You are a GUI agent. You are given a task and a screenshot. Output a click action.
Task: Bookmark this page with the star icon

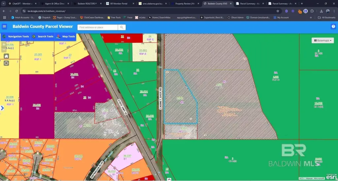point(278,11)
